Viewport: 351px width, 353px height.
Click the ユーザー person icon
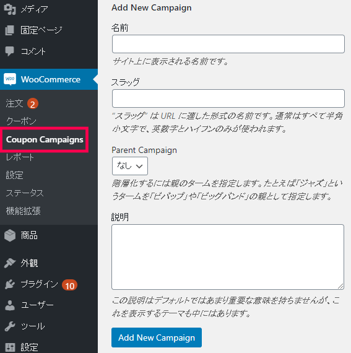[10, 305]
